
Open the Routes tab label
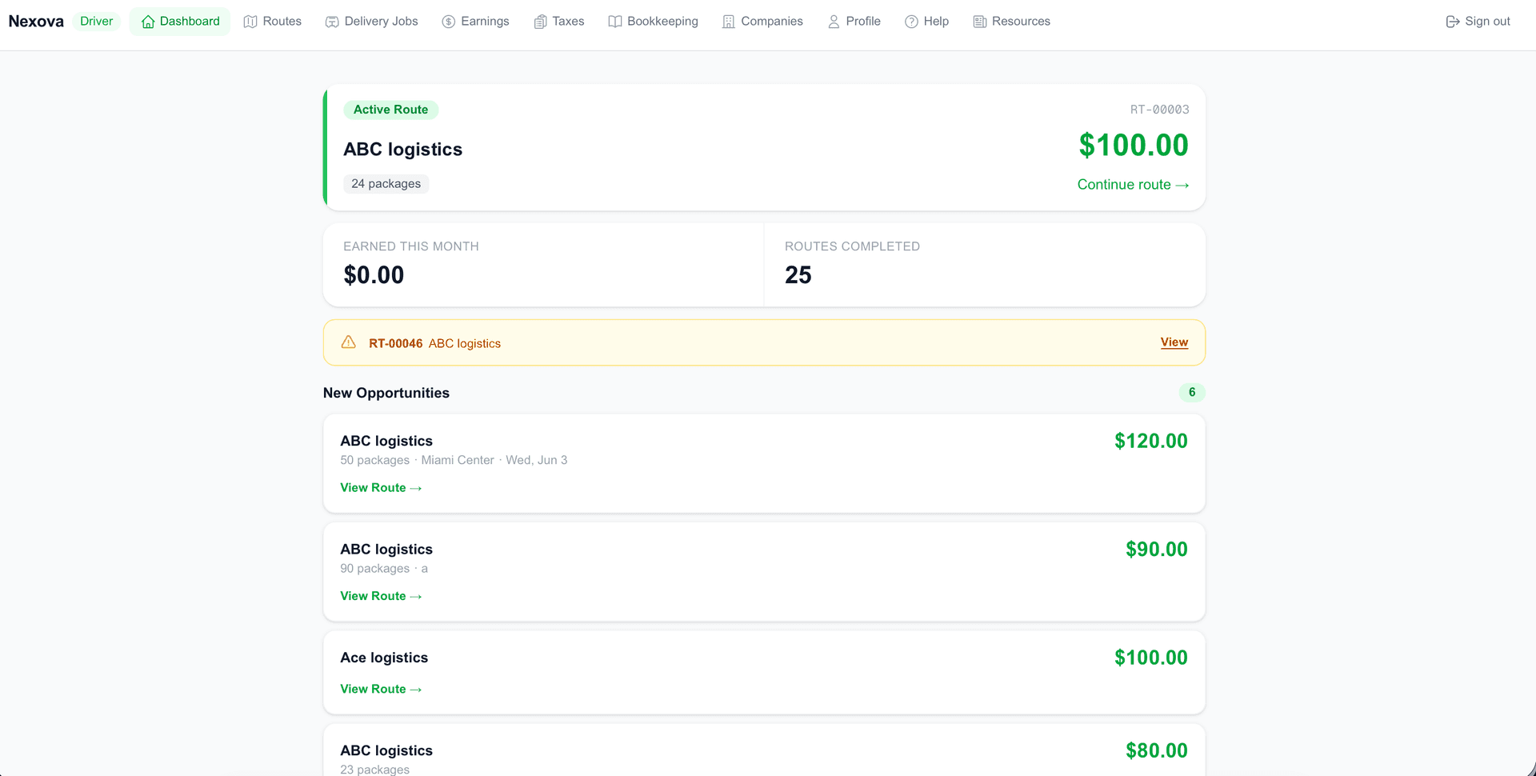(282, 22)
